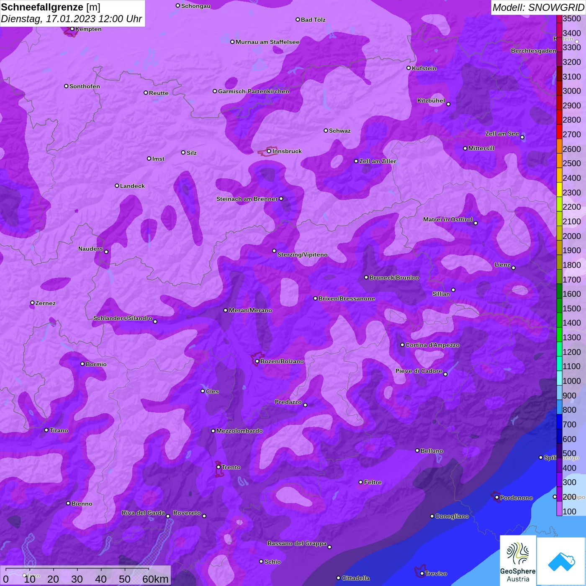Select the Bienno label

click(82, 504)
